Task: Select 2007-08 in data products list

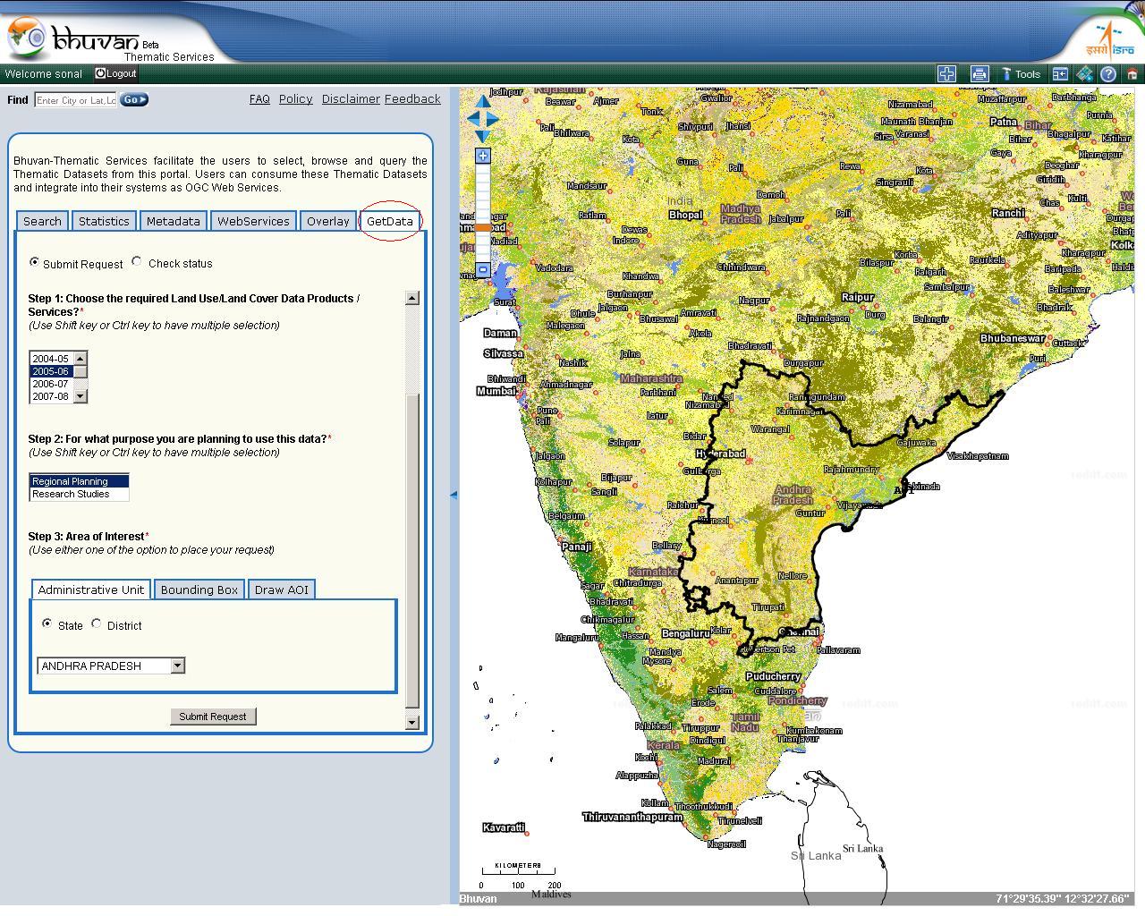Action: pyautogui.click(x=51, y=396)
